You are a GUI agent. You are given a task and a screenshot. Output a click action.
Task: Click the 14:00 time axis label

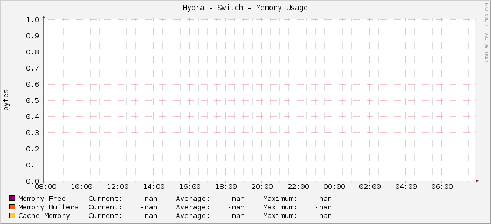pyautogui.click(x=154, y=187)
